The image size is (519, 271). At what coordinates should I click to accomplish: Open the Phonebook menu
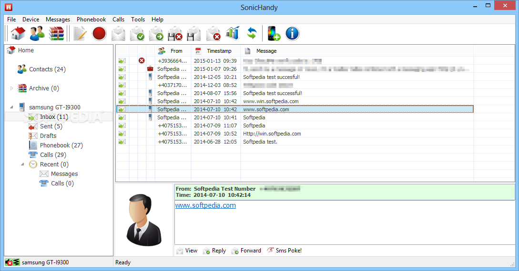tap(92, 19)
